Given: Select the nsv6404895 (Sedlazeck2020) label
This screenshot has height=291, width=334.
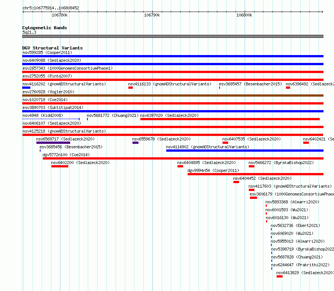Looking at the screenshot, I should pos(206,163).
